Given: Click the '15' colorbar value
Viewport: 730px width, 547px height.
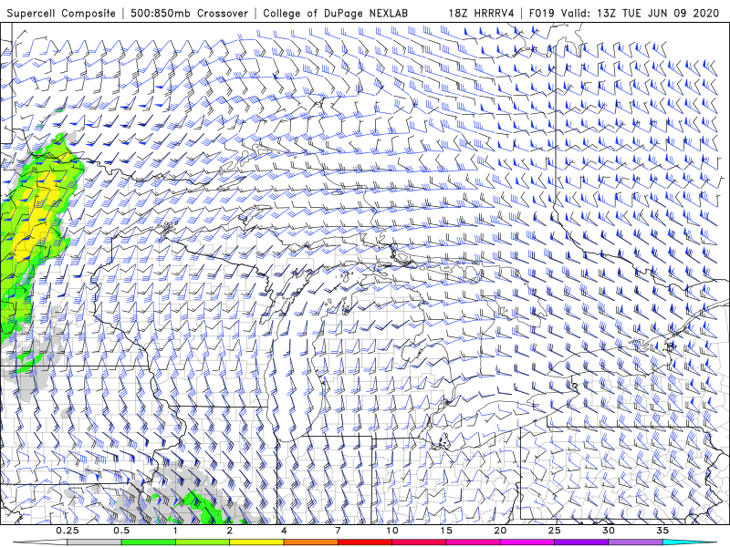Looking at the screenshot, I should point(446,531).
